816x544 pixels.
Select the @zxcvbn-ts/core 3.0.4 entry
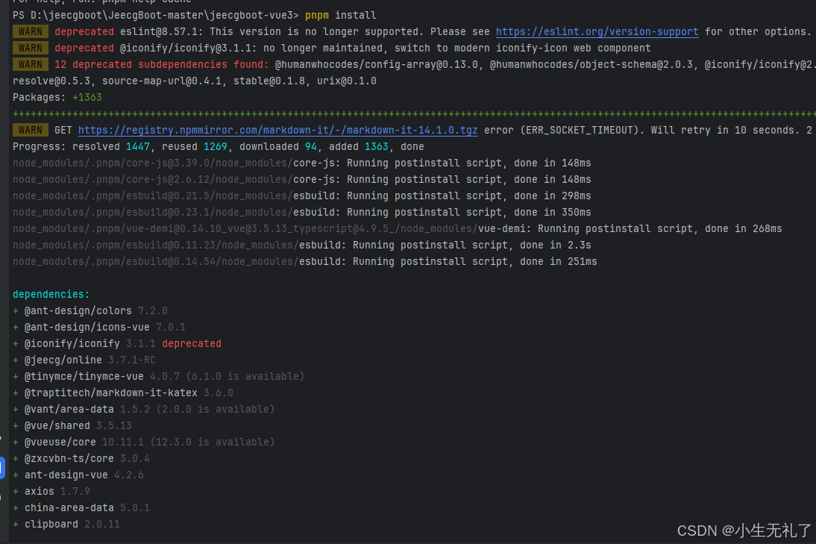[81, 458]
